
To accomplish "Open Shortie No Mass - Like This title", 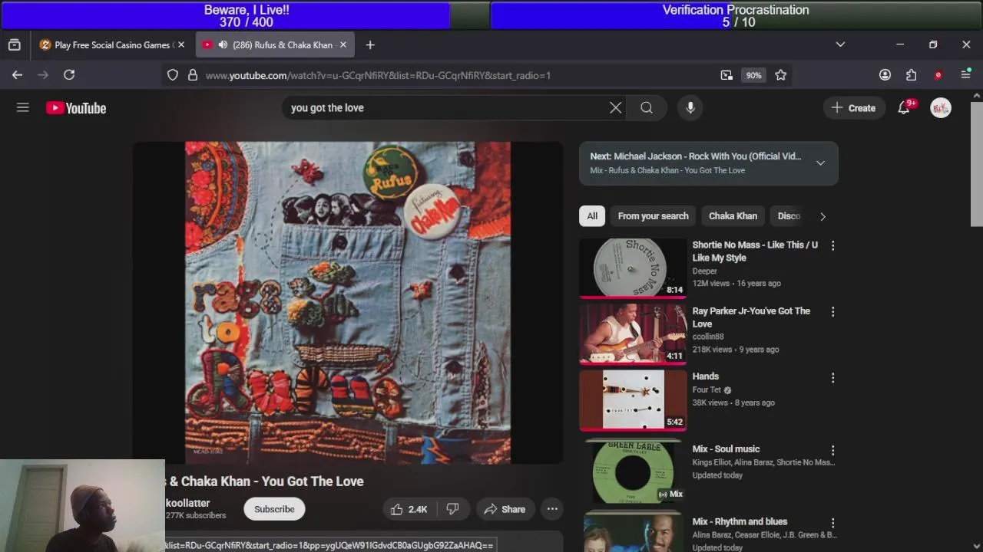I will click(x=755, y=251).
